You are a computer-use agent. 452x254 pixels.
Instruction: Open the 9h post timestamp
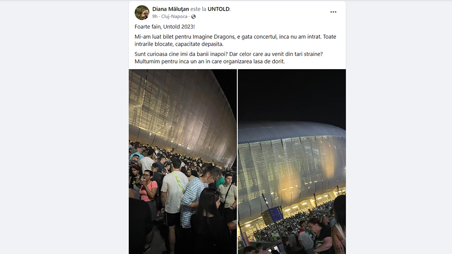point(155,16)
